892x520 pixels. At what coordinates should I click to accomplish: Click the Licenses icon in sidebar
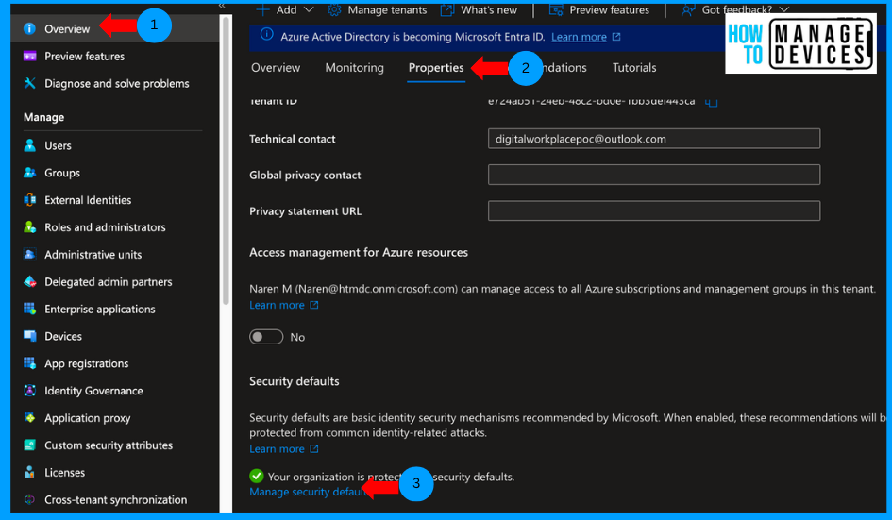(29, 473)
